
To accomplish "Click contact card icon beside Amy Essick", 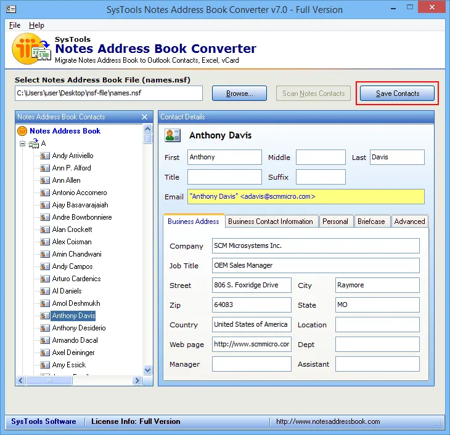I will pyautogui.click(x=45, y=365).
